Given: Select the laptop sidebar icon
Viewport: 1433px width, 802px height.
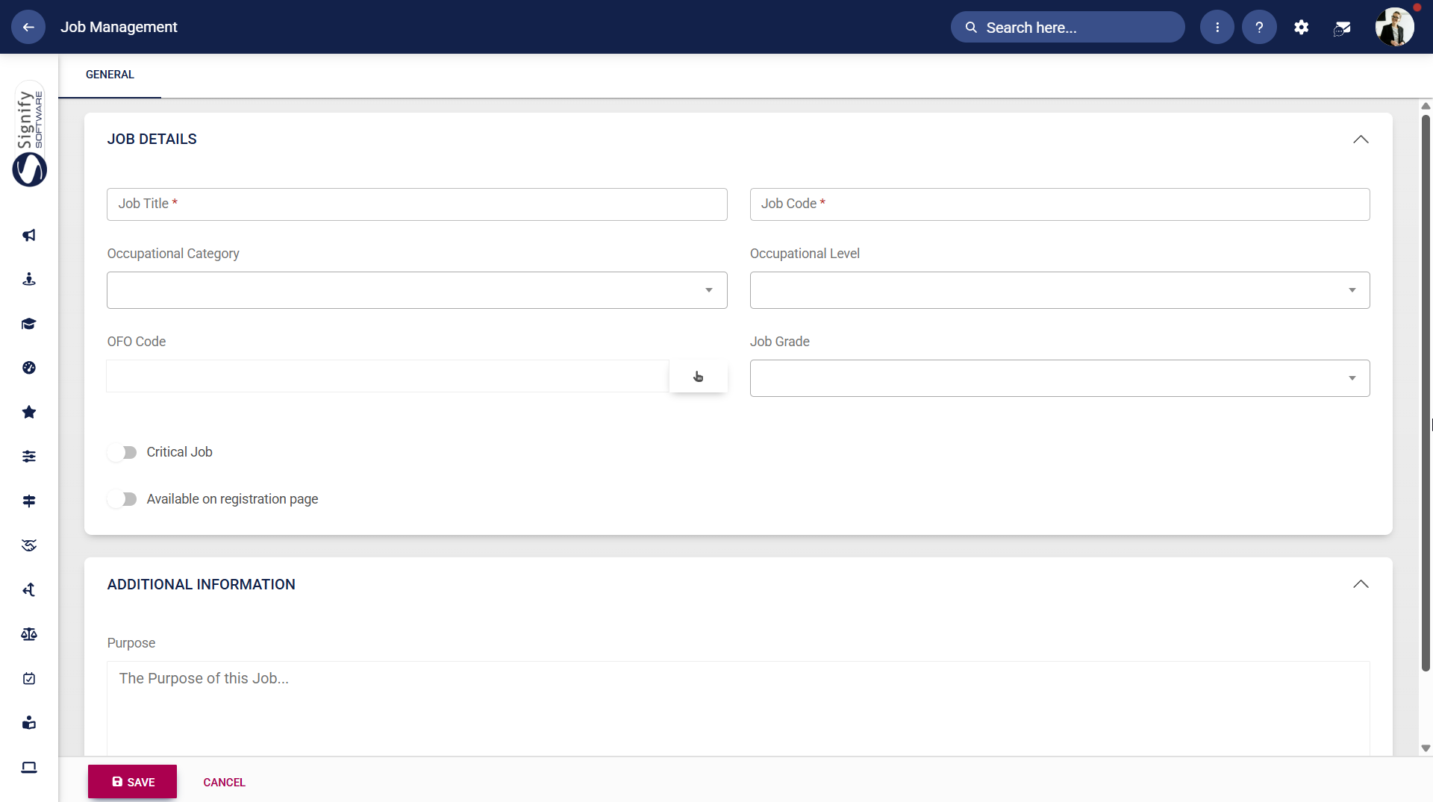Looking at the screenshot, I should click(28, 767).
